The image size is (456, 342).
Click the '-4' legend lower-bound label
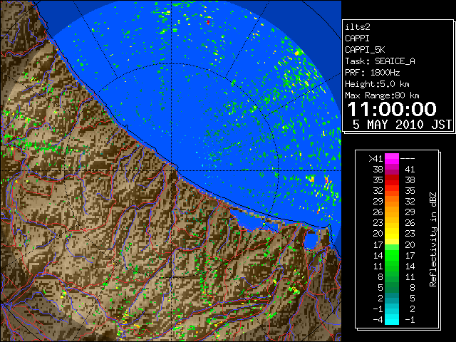click(378, 319)
